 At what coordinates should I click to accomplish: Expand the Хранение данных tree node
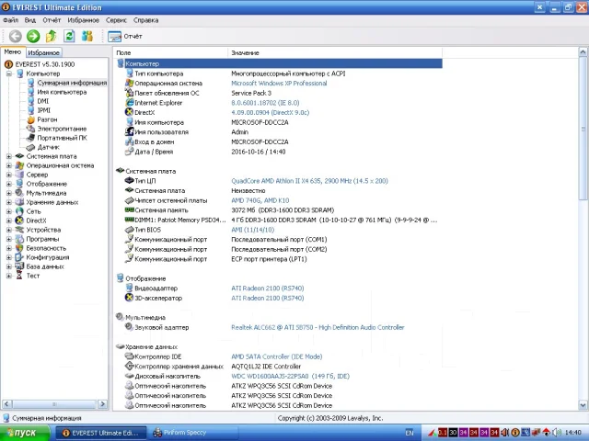point(9,202)
